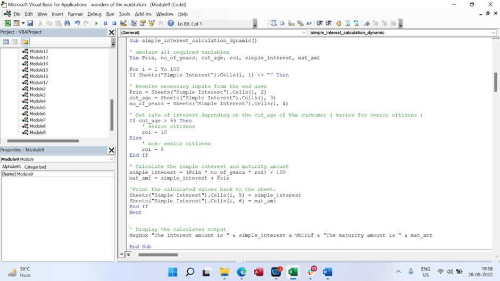Open the Object Browser toolbar icon
Viewport: 500px width, 281px height.
click(152, 23)
